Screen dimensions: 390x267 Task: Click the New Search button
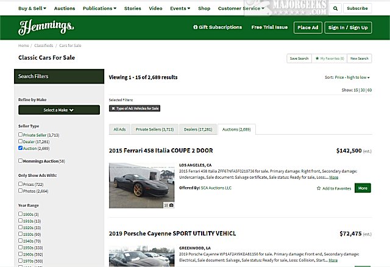click(x=359, y=59)
